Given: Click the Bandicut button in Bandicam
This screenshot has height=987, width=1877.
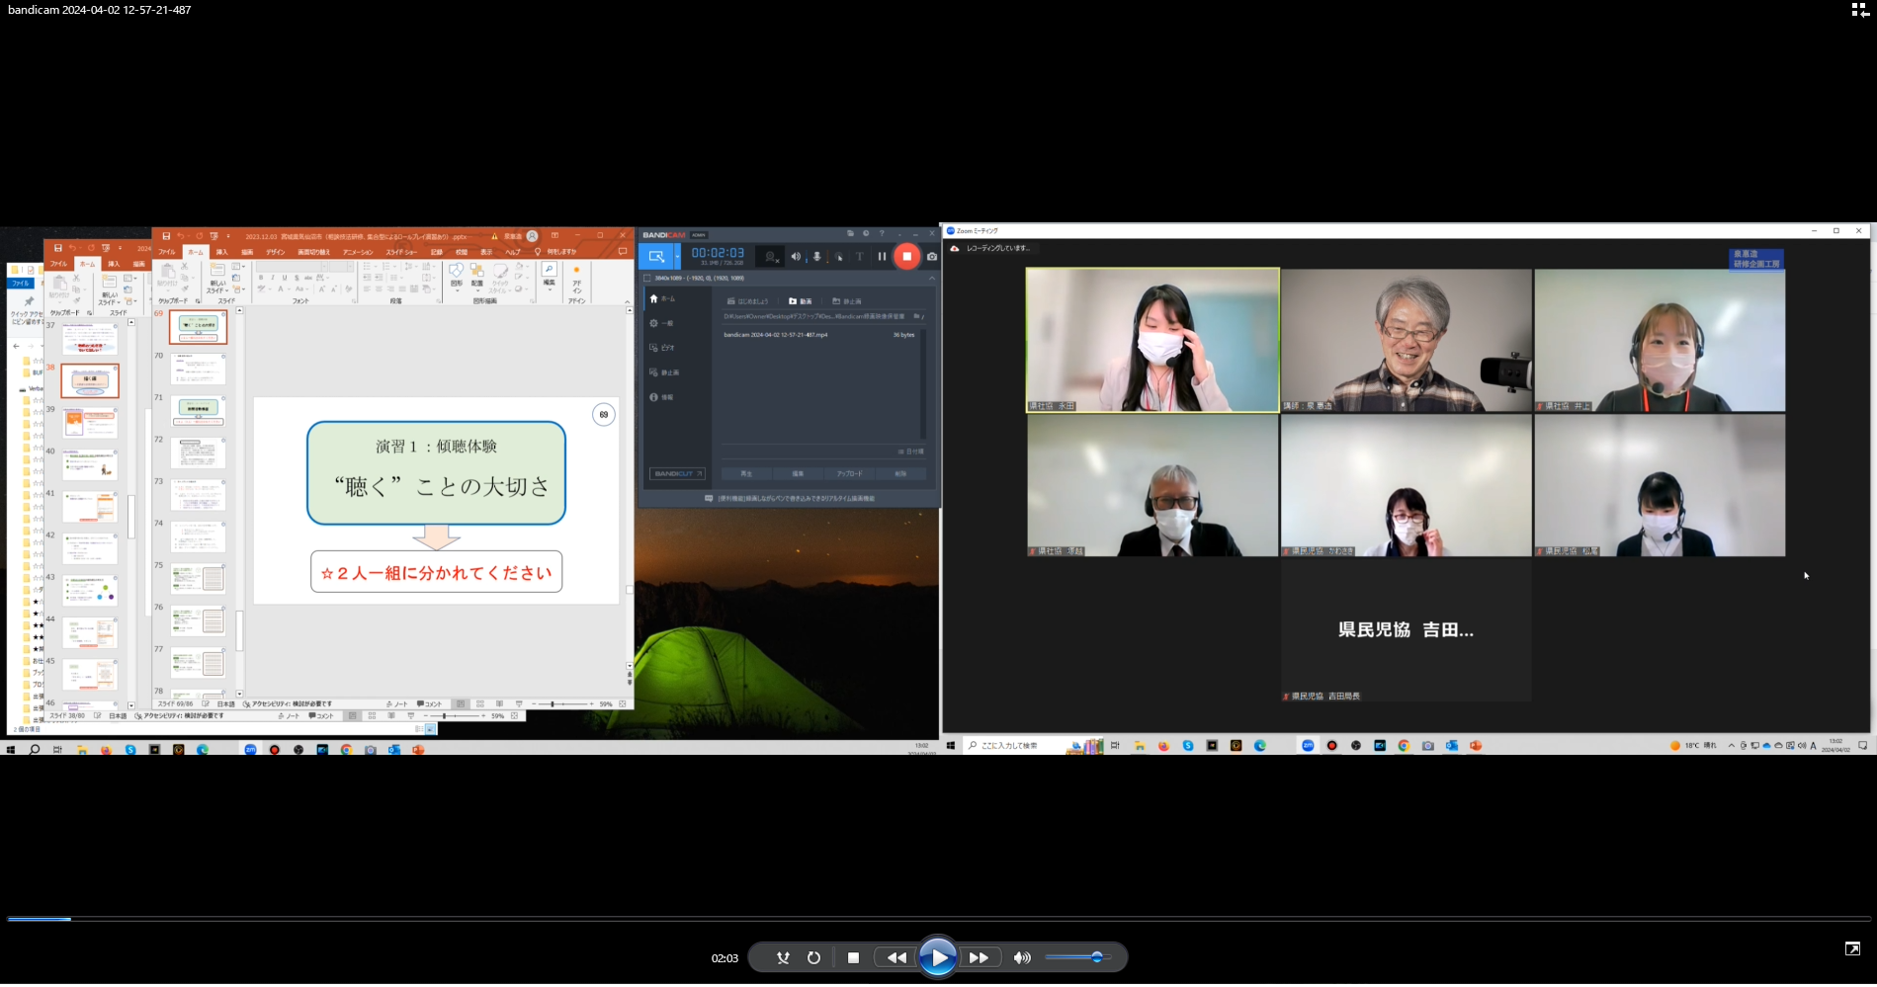Looking at the screenshot, I should pos(677,474).
